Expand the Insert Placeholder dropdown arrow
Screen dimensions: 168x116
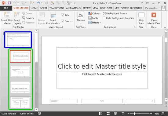click(60, 23)
